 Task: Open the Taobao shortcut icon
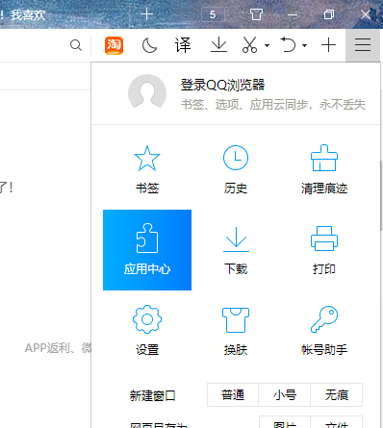point(114,45)
